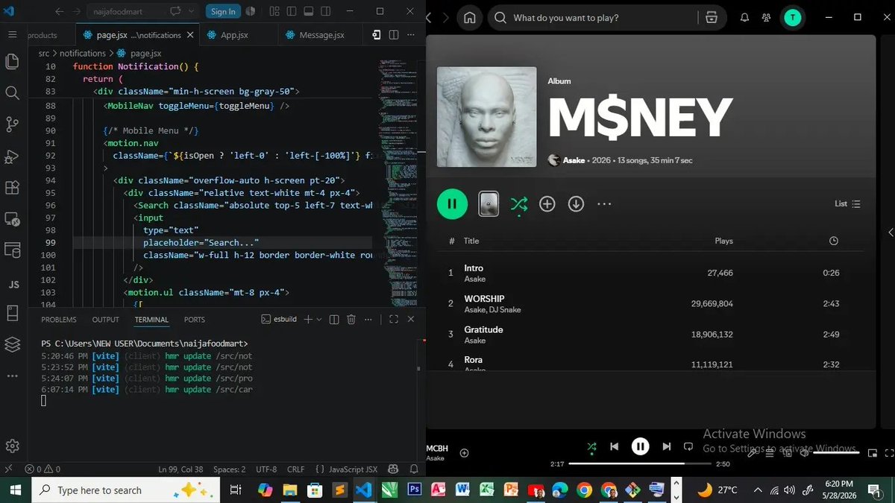Go to Spotify Home
The height and width of the screenshot is (503, 895).
(x=469, y=18)
